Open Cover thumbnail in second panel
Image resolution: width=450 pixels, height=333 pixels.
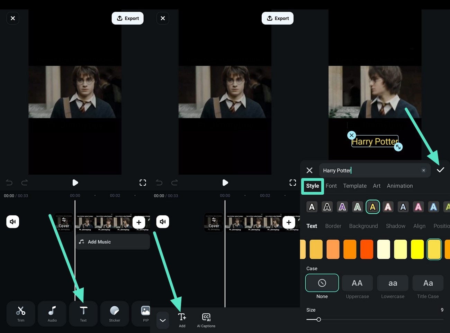tap(214, 222)
